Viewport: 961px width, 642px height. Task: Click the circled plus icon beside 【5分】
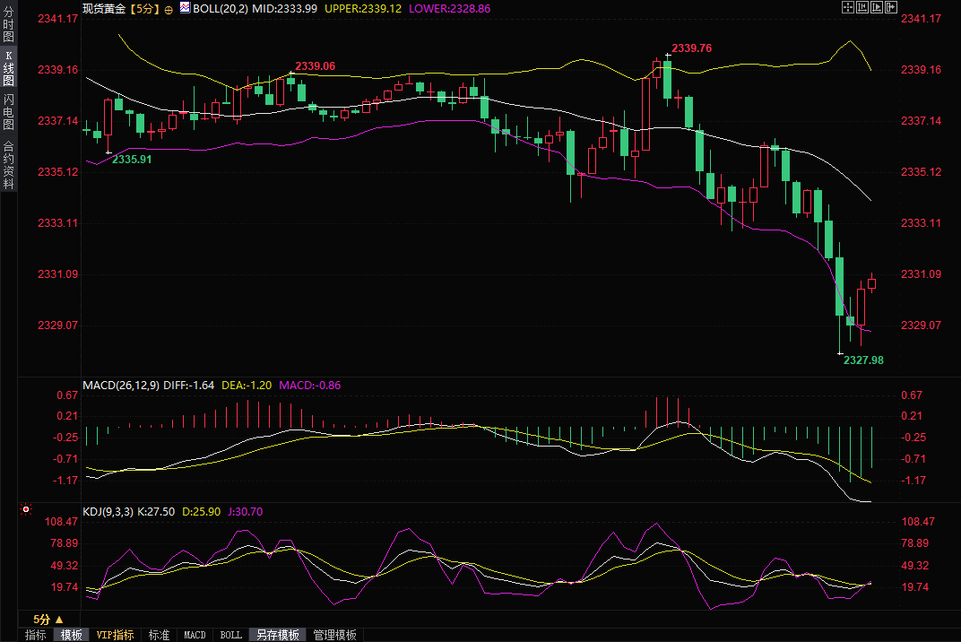click(169, 8)
